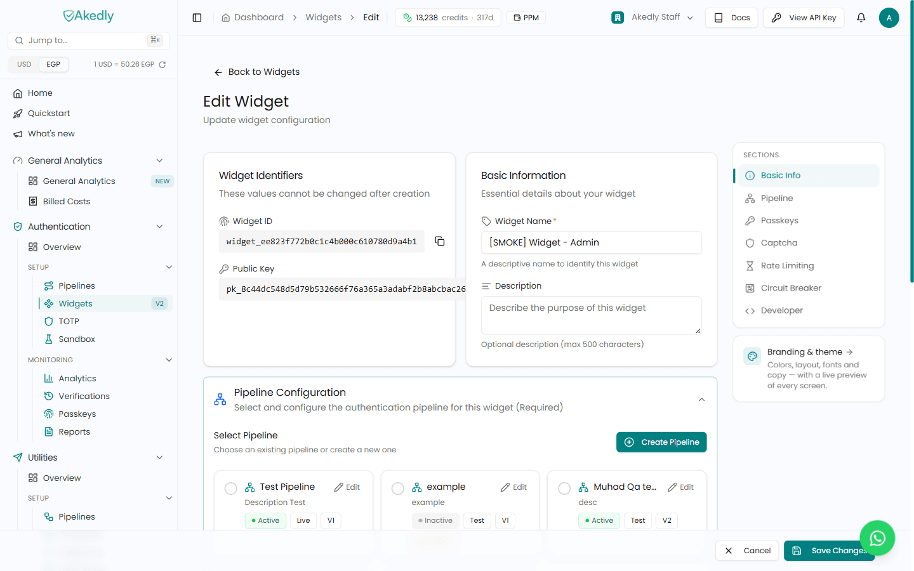Edit the Test Pipeline
Image resolution: width=914 pixels, height=571 pixels.
[x=347, y=487]
